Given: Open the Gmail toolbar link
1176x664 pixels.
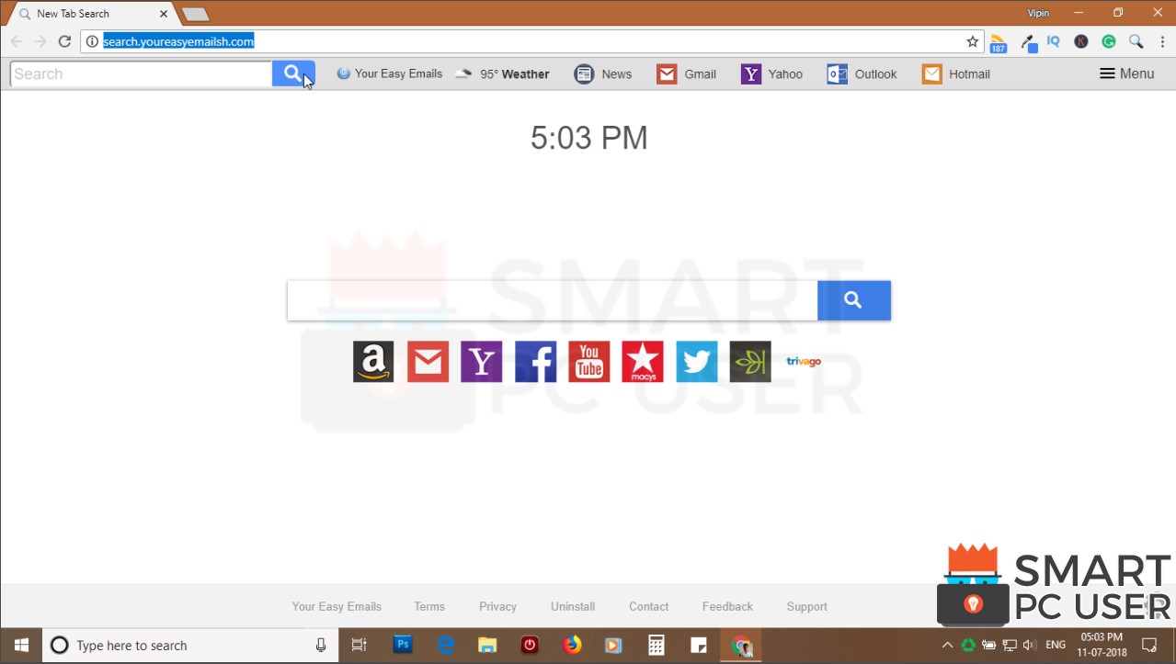Looking at the screenshot, I should tap(687, 73).
